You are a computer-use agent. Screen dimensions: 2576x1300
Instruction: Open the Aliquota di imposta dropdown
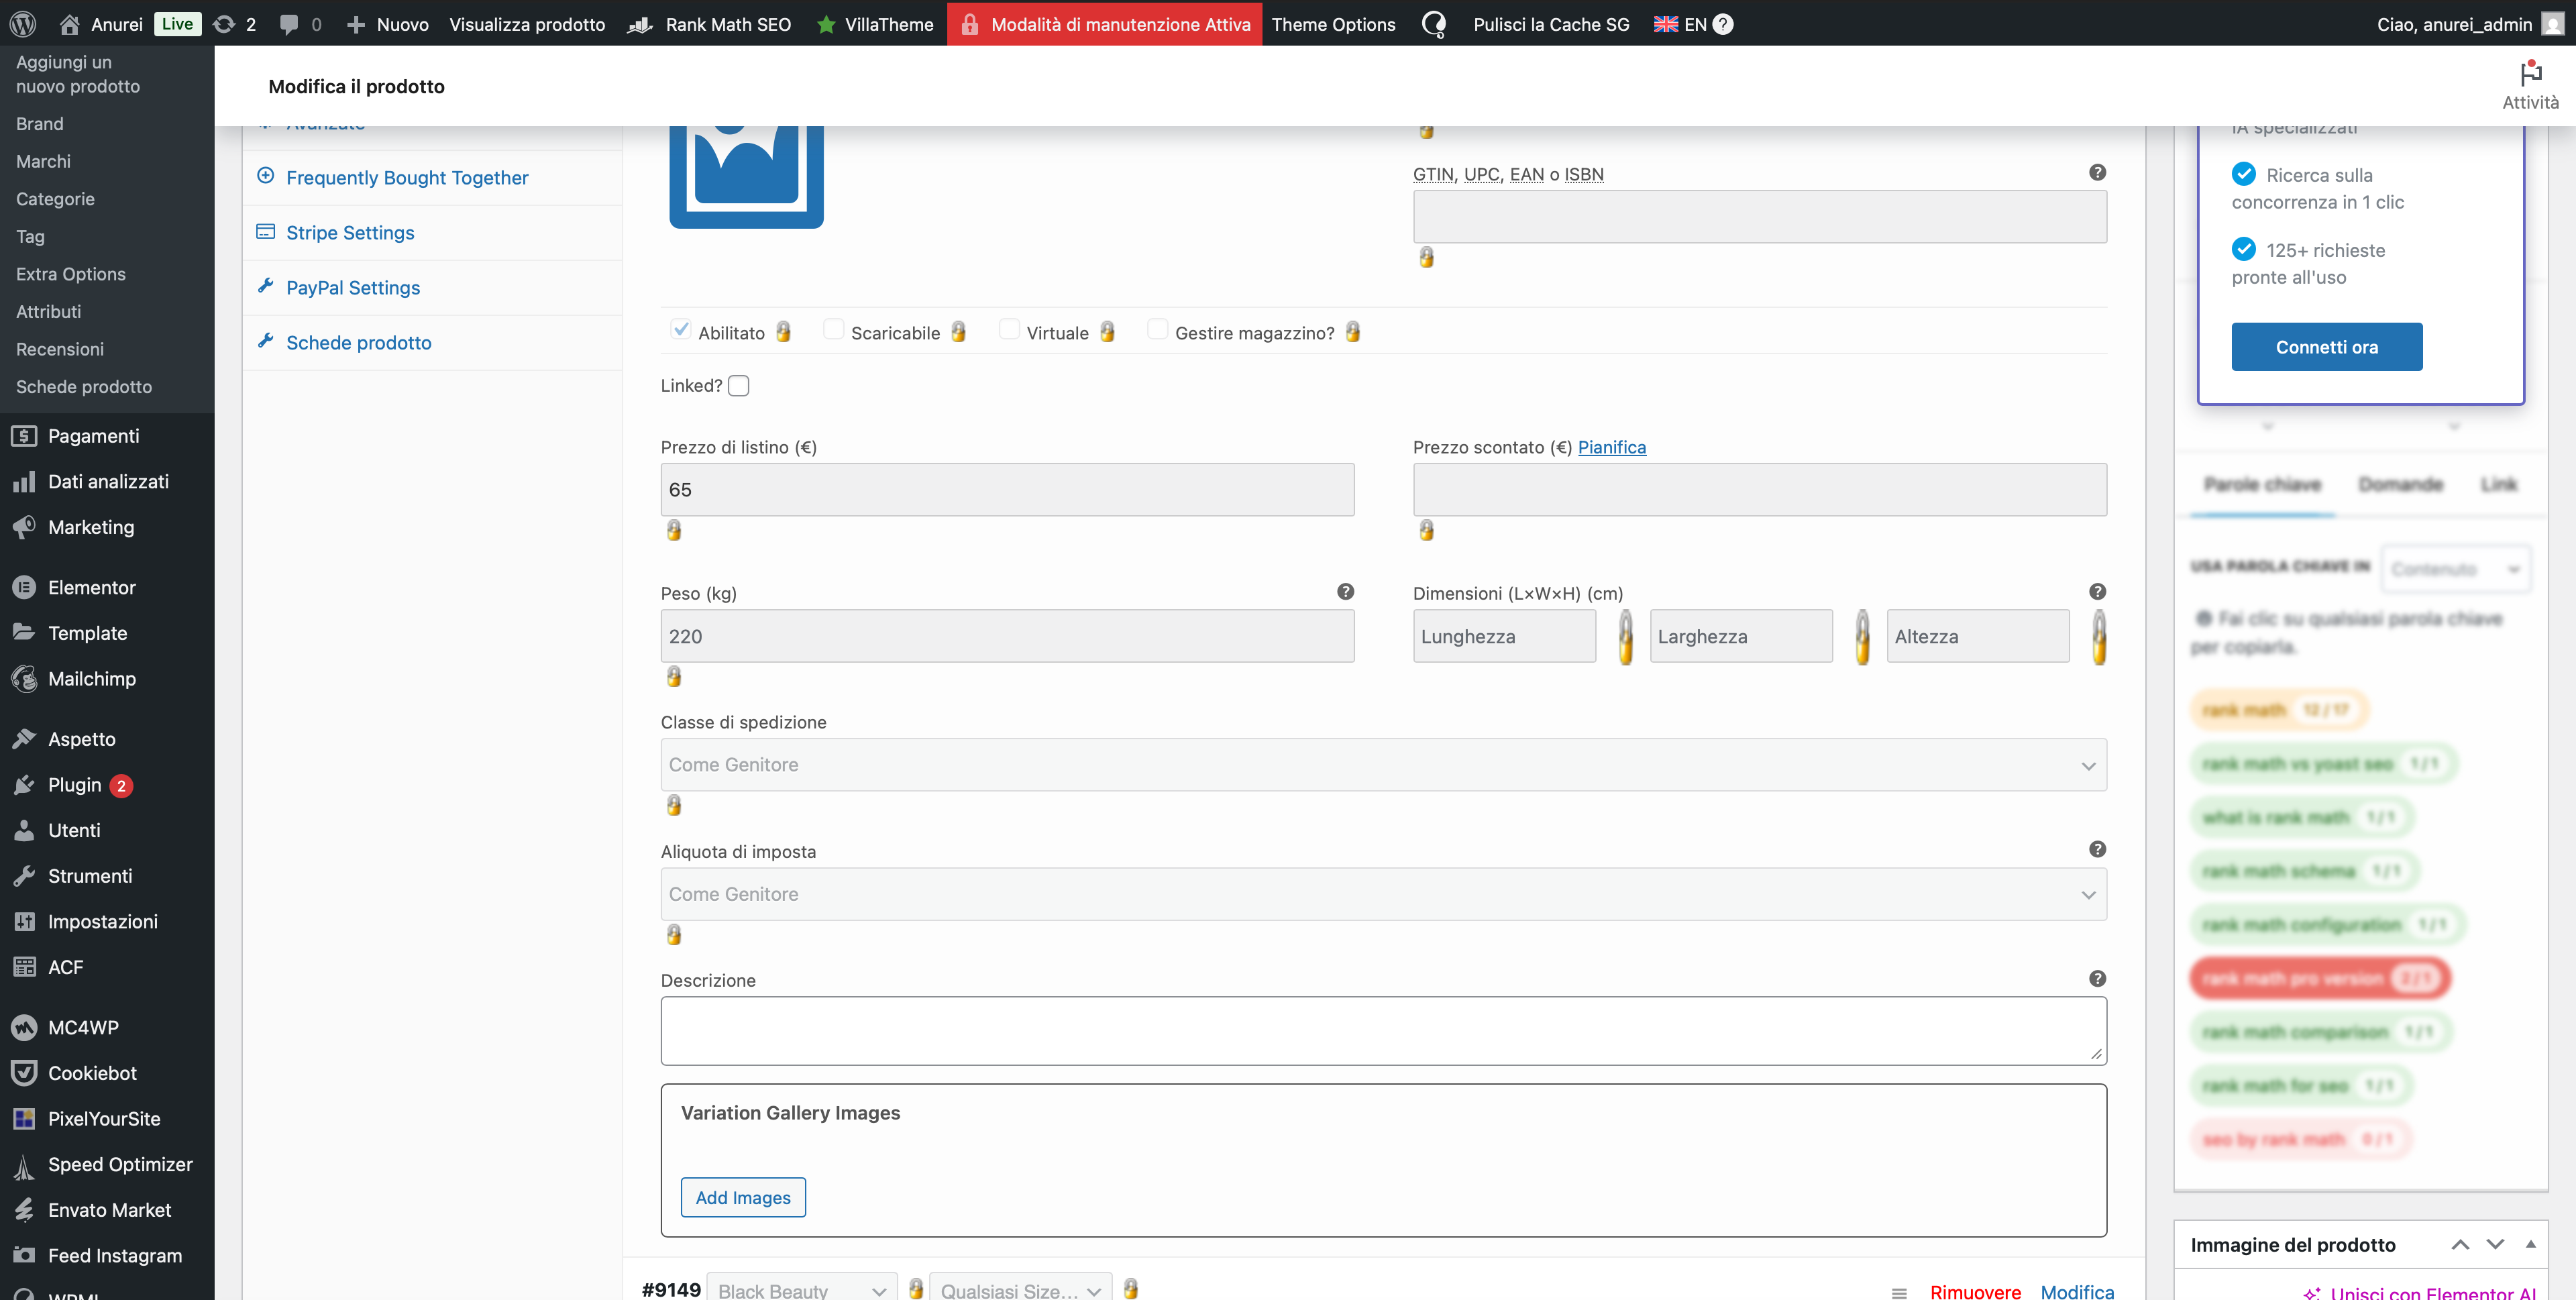(x=1383, y=894)
